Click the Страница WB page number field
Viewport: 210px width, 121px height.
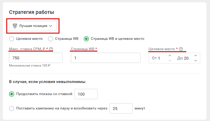[x=106, y=58]
